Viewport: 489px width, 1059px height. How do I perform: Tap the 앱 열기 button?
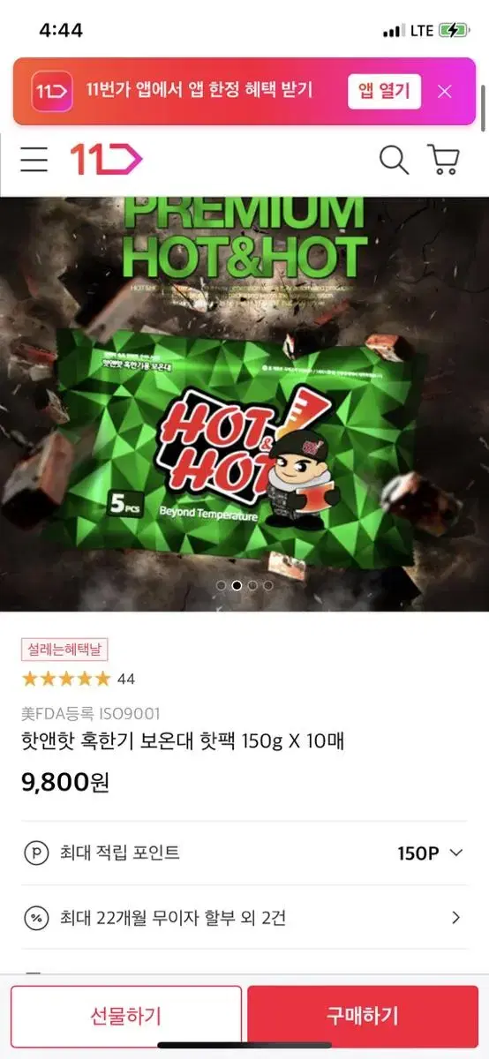pos(384,91)
